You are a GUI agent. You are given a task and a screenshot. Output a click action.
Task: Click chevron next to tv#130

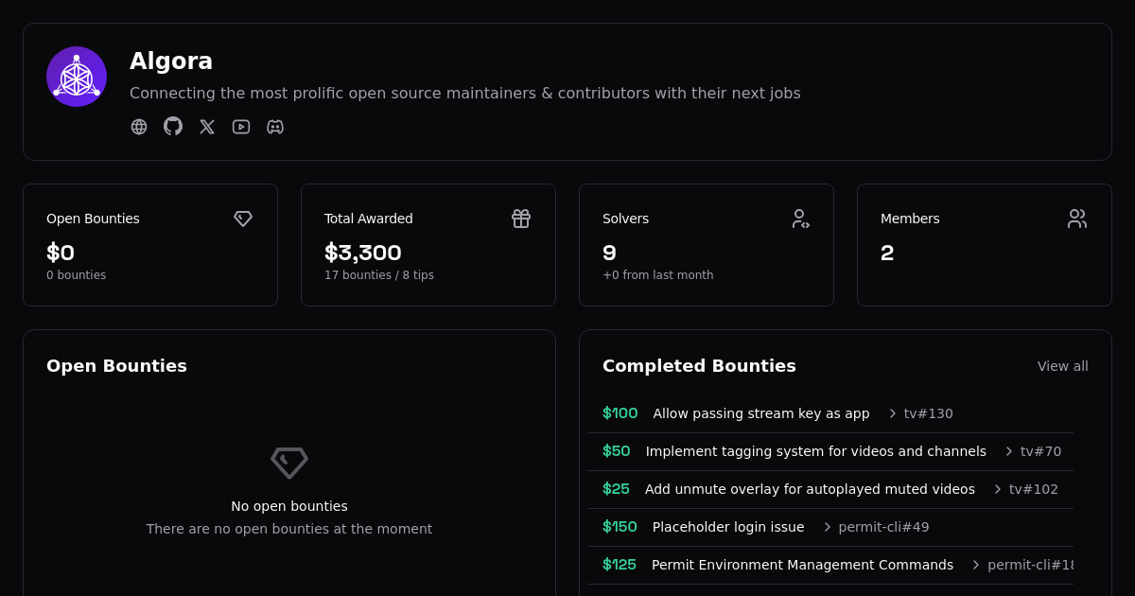pos(892,413)
